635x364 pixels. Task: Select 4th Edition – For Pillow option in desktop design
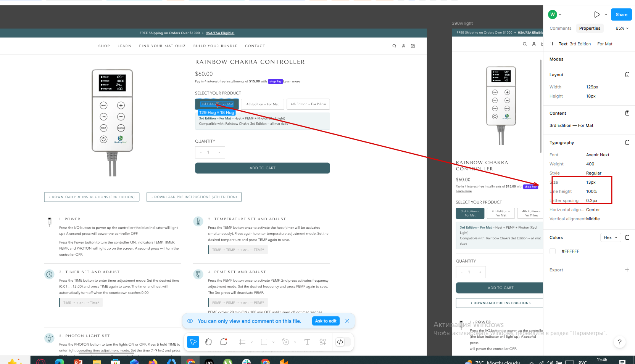click(x=308, y=104)
